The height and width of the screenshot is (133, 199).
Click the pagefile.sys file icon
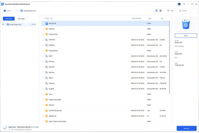coord(46,116)
